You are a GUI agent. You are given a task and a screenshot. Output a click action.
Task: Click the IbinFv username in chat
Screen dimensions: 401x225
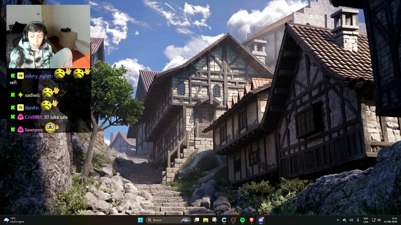pyautogui.click(x=32, y=108)
